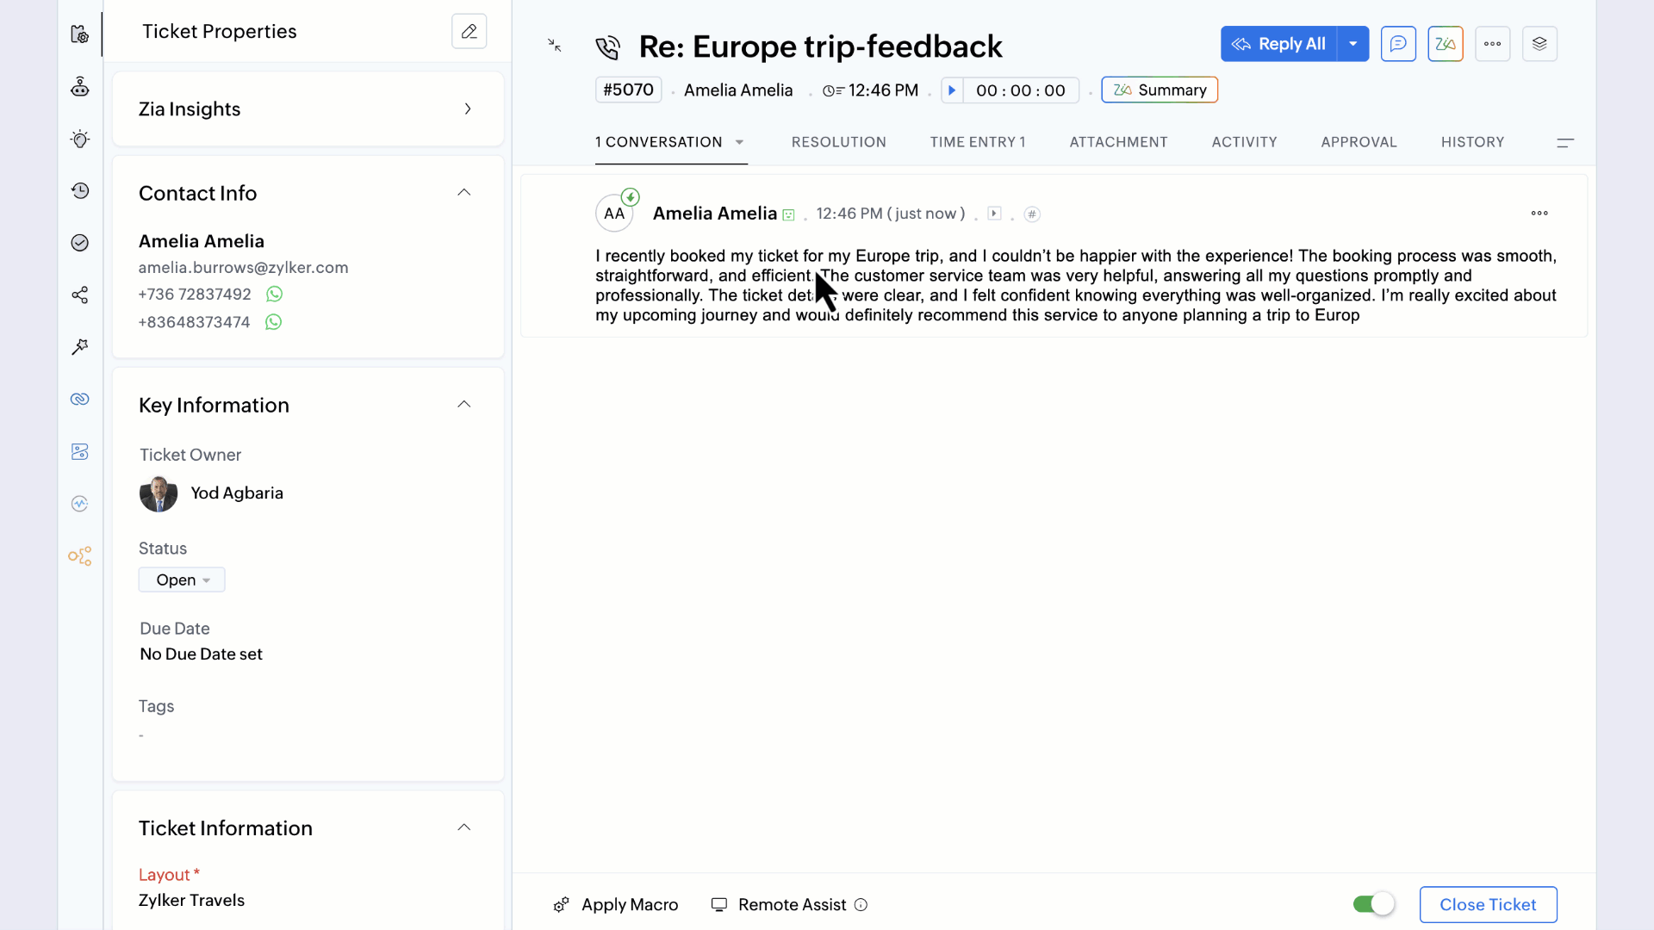
Task: Toggle the green switch beside Close Ticket
Action: pyautogui.click(x=1373, y=904)
